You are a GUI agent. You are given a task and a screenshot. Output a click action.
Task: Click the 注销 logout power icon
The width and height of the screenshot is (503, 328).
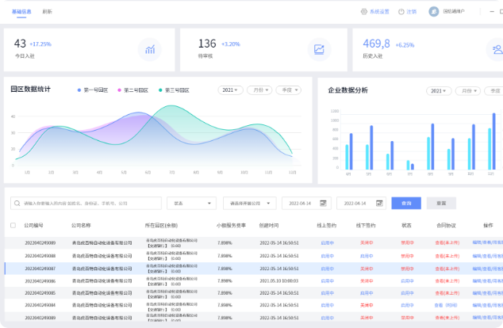point(402,12)
